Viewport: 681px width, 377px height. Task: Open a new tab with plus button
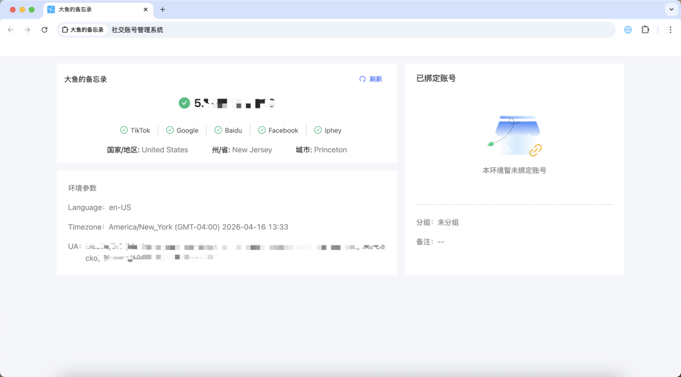[x=162, y=9]
